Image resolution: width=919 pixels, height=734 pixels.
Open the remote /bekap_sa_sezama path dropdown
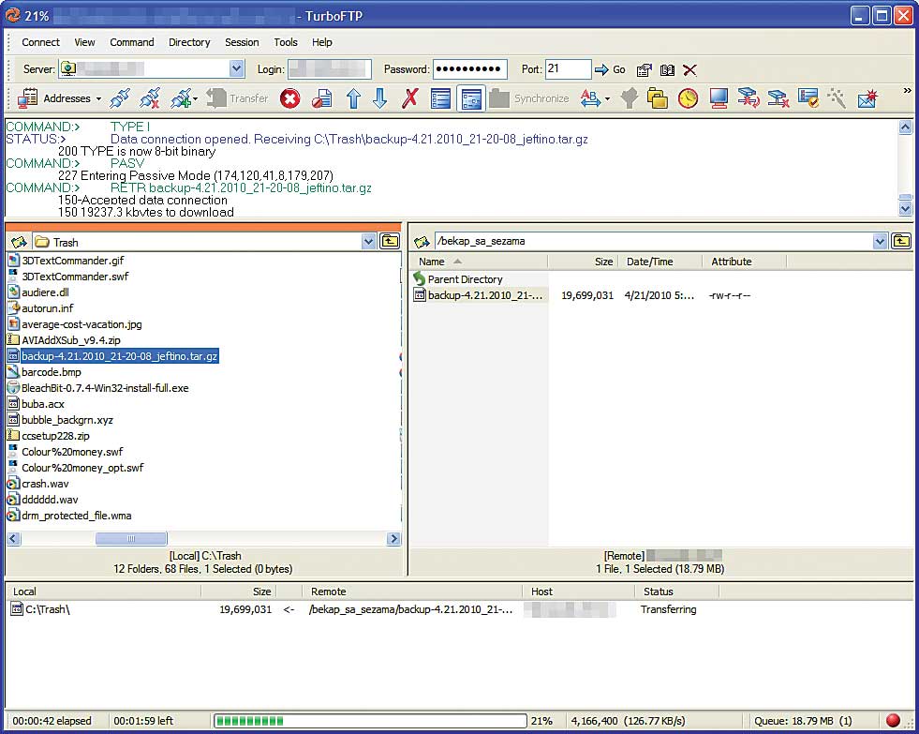[x=880, y=241]
